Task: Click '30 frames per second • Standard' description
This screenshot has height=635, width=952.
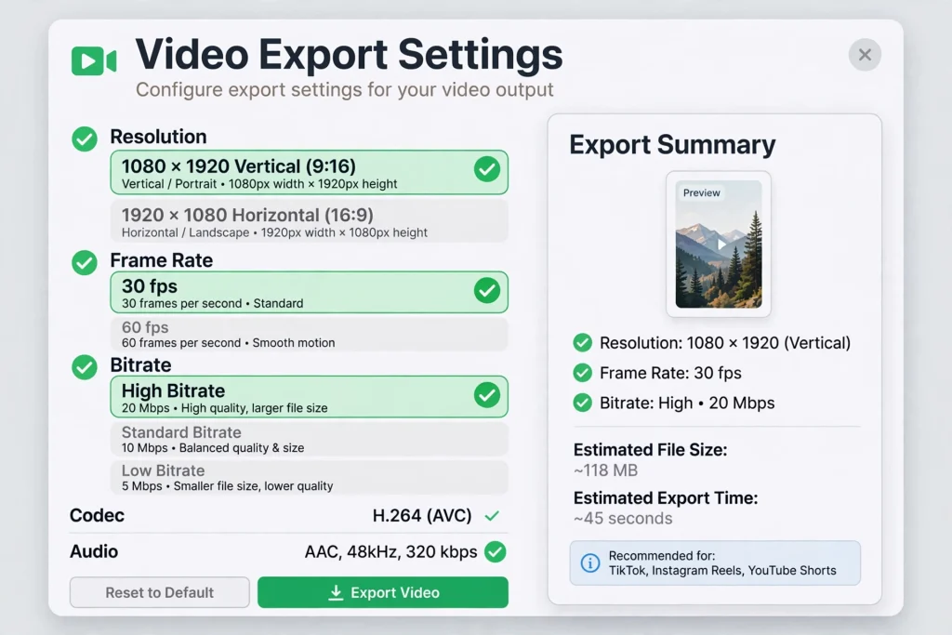Action: 212,303
